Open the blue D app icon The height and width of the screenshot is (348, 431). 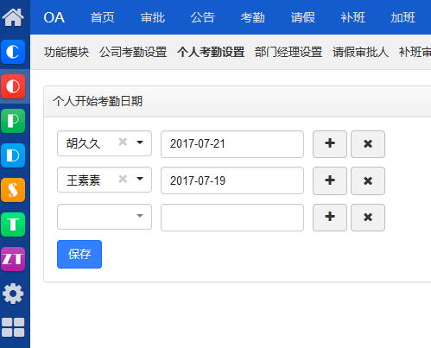[13, 155]
